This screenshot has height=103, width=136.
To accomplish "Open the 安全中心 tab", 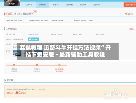I will coord(97,5).
